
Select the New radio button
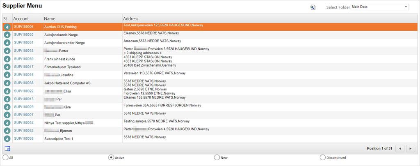click(x=217, y=157)
